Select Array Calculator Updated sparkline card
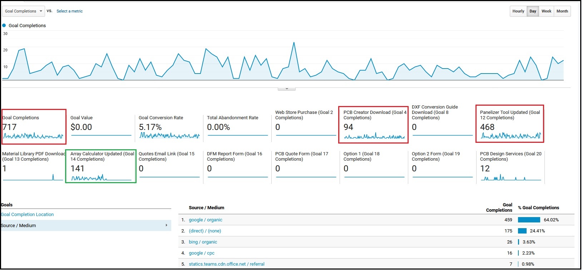This screenshot has width=582, height=271. point(101,177)
